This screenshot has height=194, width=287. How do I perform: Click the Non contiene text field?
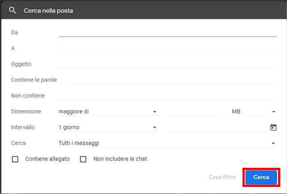[167, 95]
